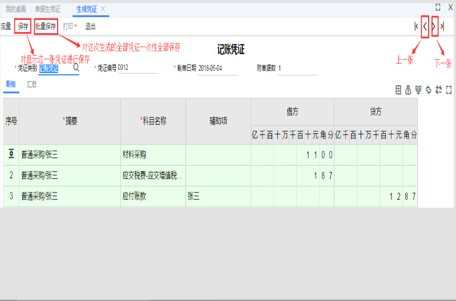Click the refresh arrows icon above table
This screenshot has width=456, height=301.
point(428,90)
